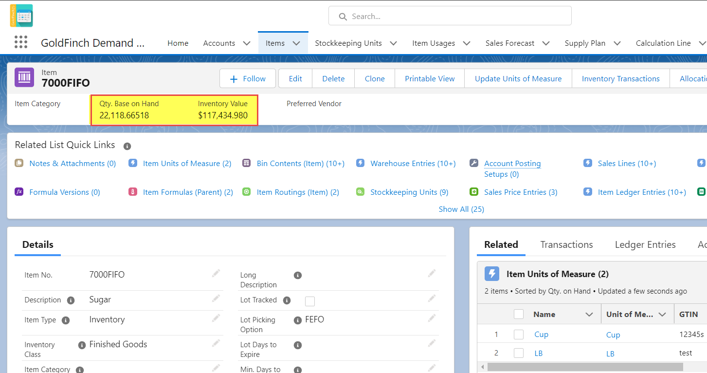Open the Stockkeeping Units (9) quick link
Viewport: 707px width, 373px height.
click(409, 192)
